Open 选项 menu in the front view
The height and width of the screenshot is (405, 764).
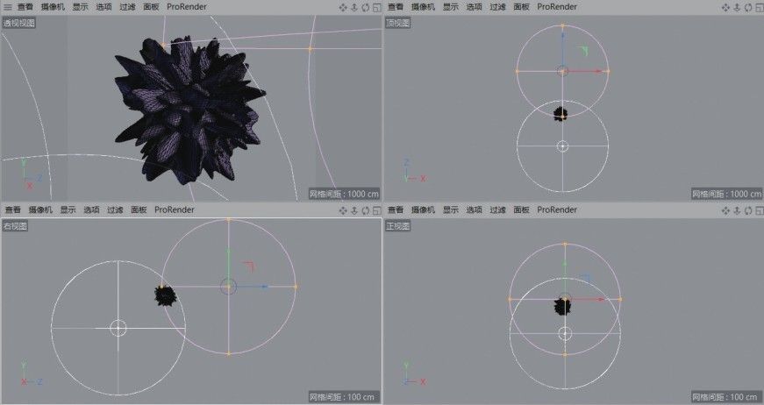(x=474, y=210)
